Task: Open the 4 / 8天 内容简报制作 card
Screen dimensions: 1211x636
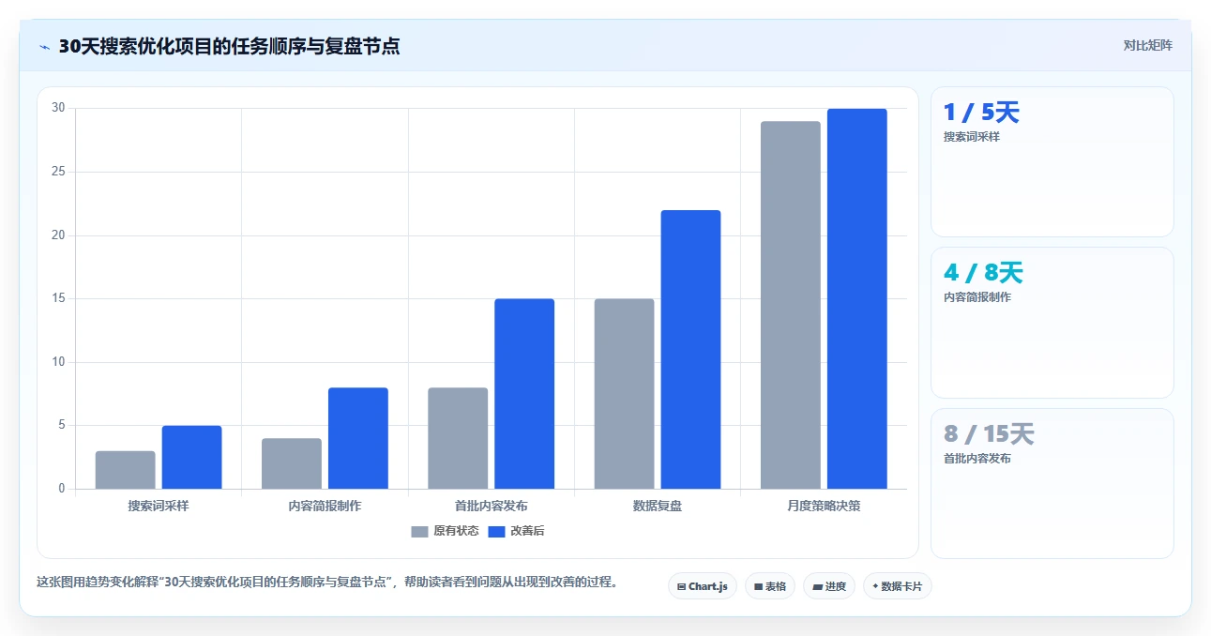Action: point(1052,323)
